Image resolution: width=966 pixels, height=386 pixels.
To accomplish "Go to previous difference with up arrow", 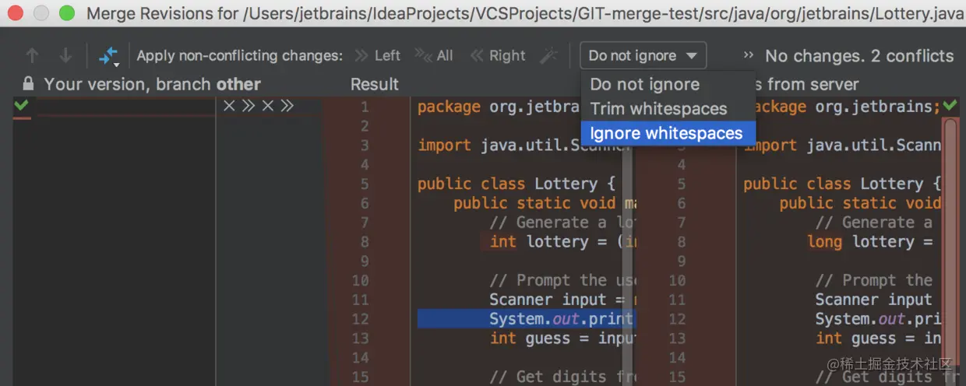I will point(32,56).
